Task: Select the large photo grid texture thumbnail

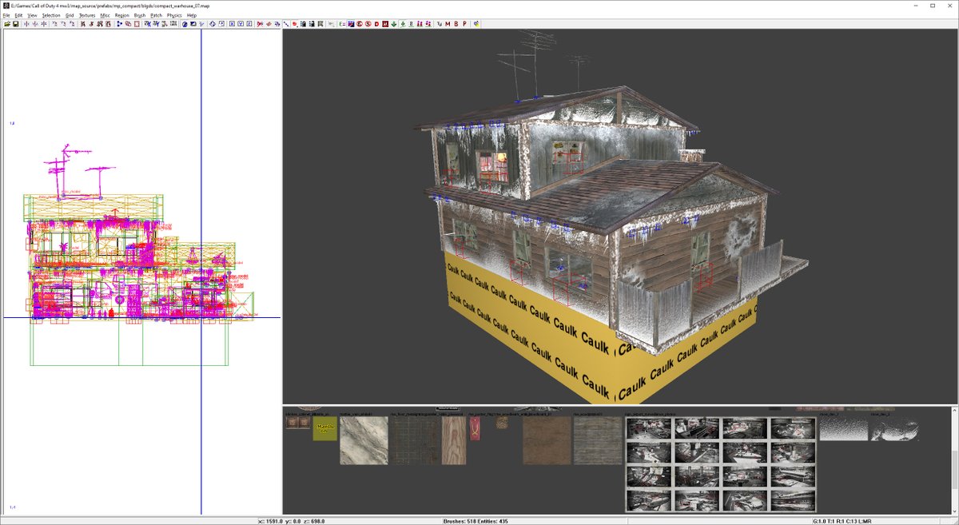Action: pyautogui.click(x=719, y=464)
